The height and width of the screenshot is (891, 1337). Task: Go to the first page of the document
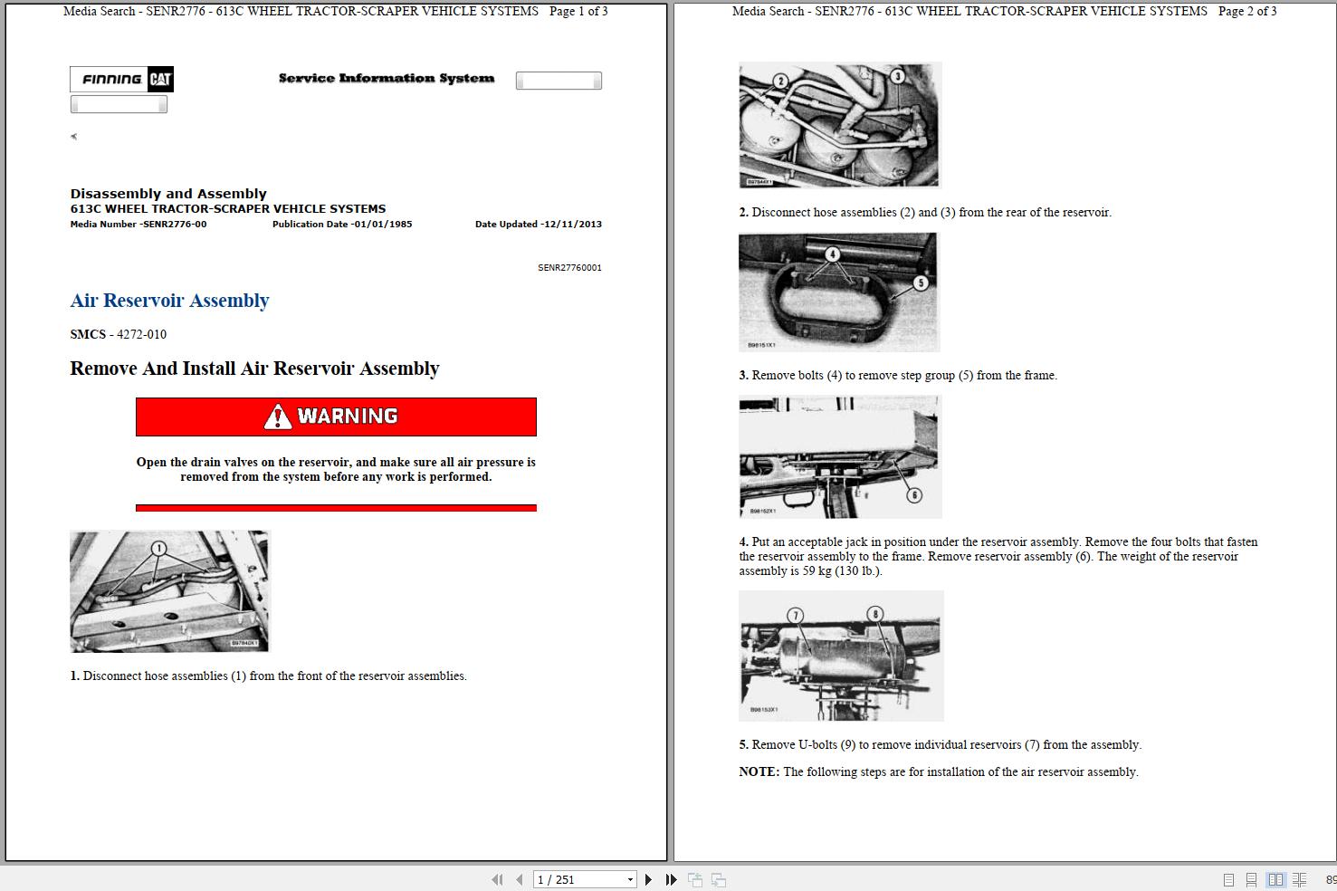point(496,879)
